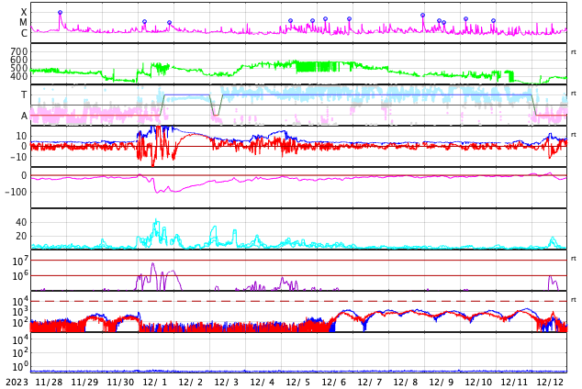582x389 pixels.
Task: Select the later flare marker on 12/10
Action: [x=493, y=21]
